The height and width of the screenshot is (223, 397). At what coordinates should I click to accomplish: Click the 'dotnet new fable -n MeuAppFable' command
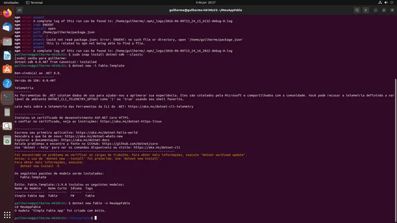(x=101, y=203)
